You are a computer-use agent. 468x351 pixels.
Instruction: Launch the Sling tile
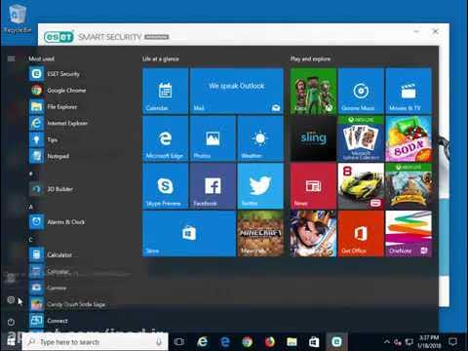click(313, 138)
